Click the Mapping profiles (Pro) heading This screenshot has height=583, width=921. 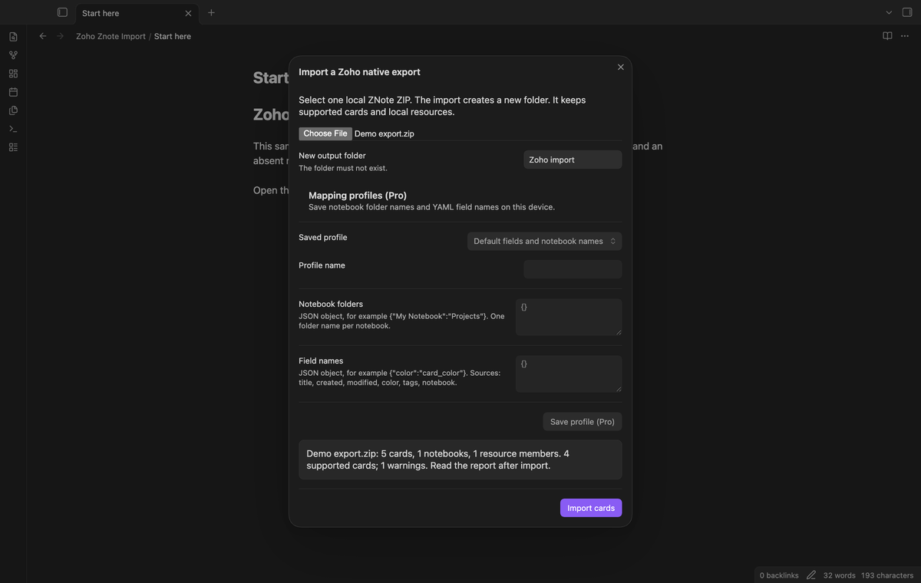click(358, 196)
